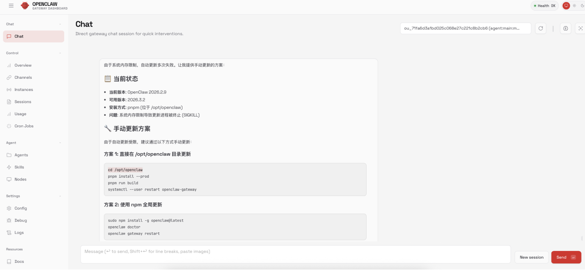This screenshot has height=275, width=585.
Task: Toggle focus mode icon
Action: coord(580,28)
